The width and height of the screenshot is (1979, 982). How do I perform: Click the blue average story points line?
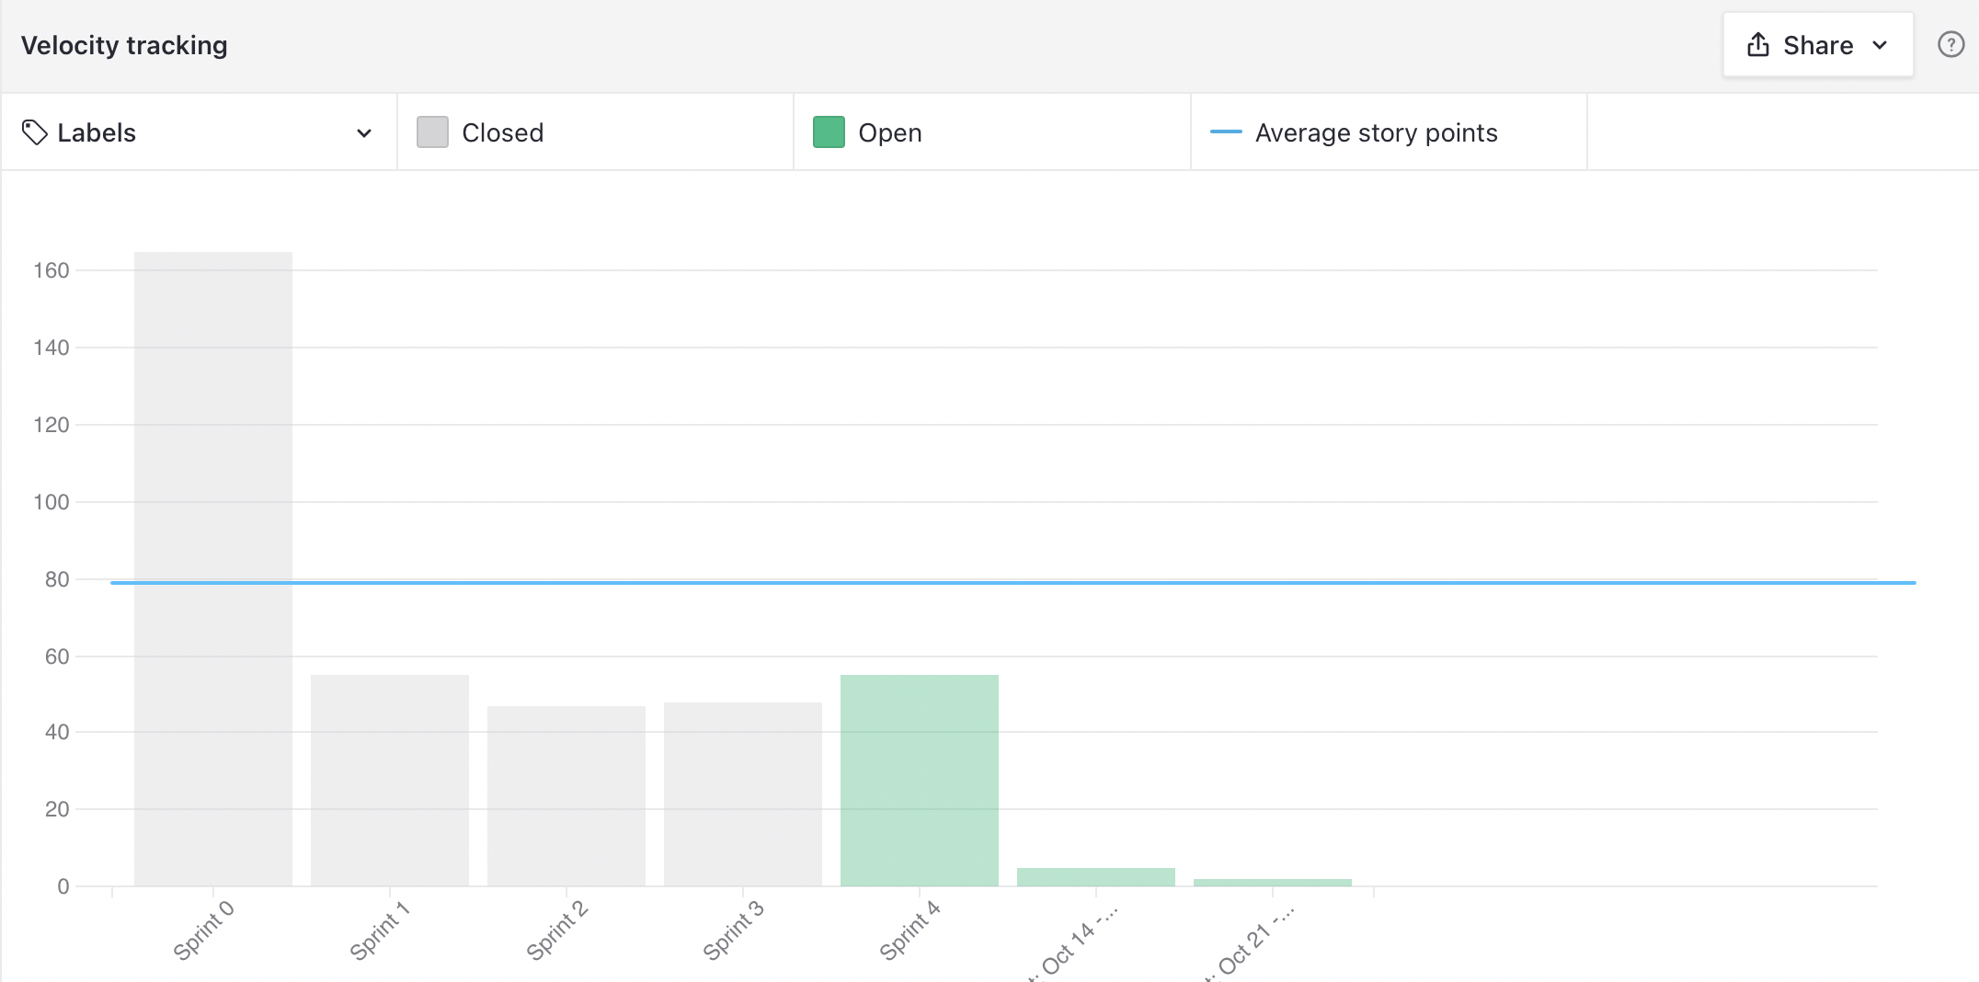pos(1013,582)
